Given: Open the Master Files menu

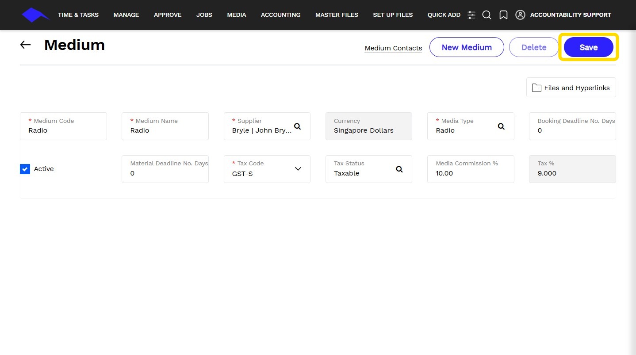Looking at the screenshot, I should tap(337, 15).
